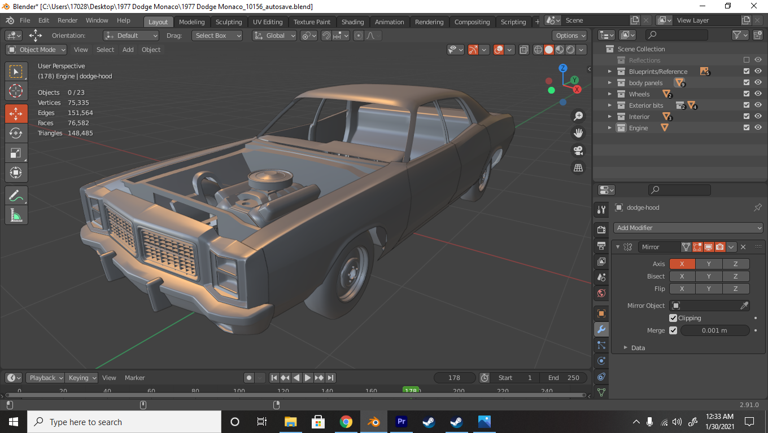Image resolution: width=768 pixels, height=433 pixels.
Task: Select the Rotate tool
Action: click(x=16, y=133)
